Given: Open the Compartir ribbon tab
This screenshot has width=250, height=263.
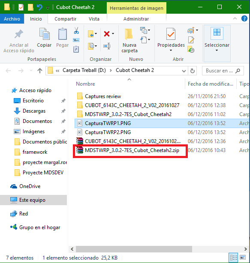Looking at the screenshot, I should [x=65, y=19].
